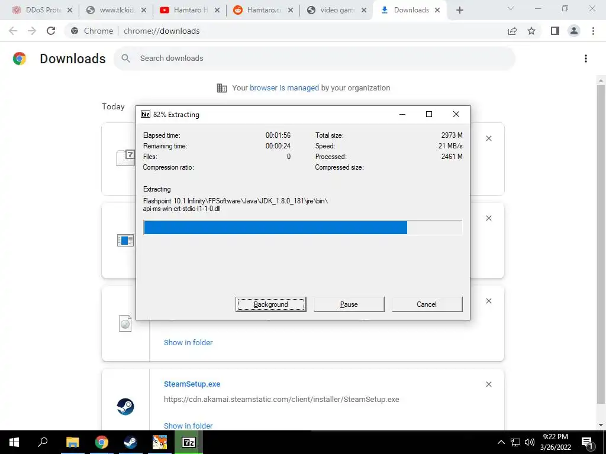Image resolution: width=606 pixels, height=454 pixels.
Task: Send extraction to Background
Action: [270, 304]
